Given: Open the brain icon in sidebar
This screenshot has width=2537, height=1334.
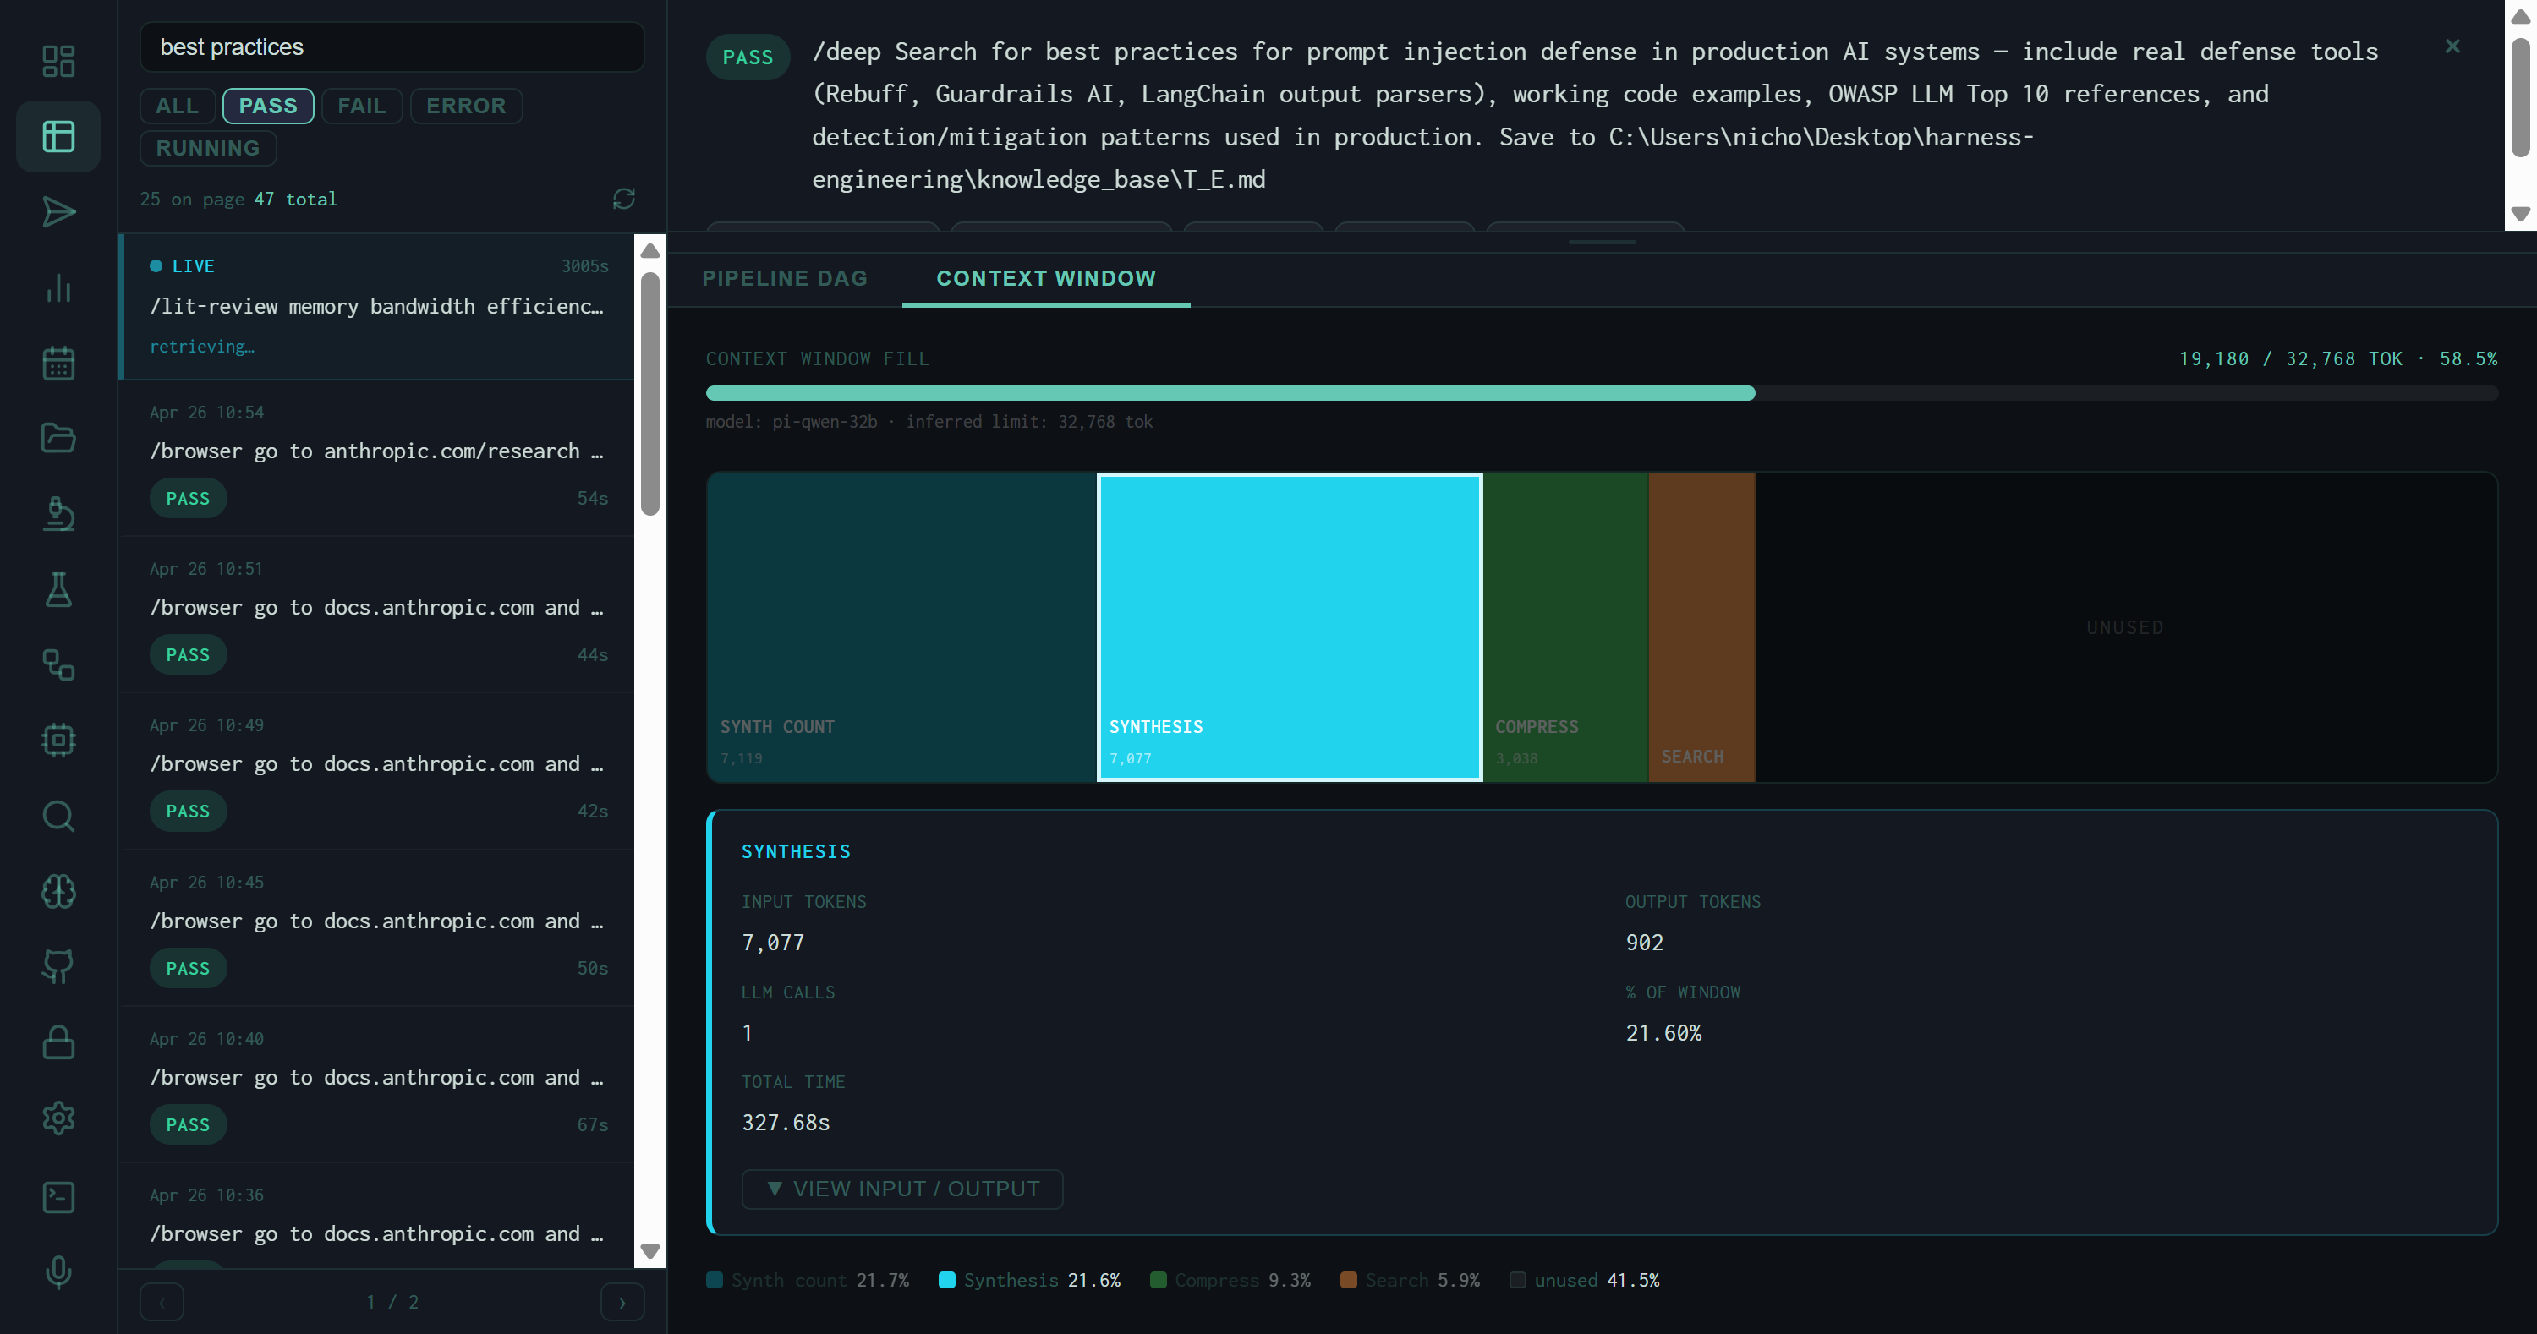Looking at the screenshot, I should [x=58, y=891].
